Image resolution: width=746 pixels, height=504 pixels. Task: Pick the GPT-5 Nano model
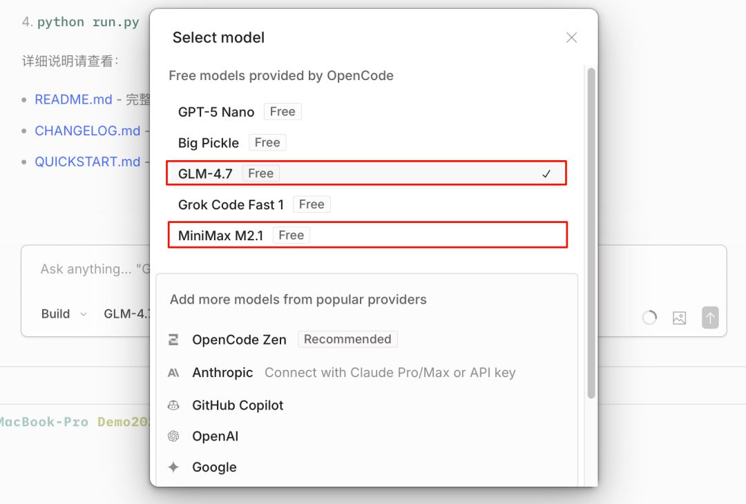click(216, 112)
